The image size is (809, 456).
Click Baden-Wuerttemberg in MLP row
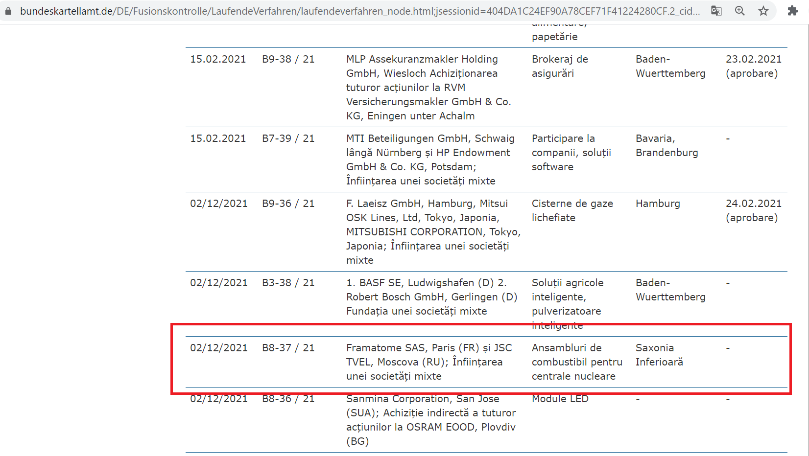(x=670, y=66)
